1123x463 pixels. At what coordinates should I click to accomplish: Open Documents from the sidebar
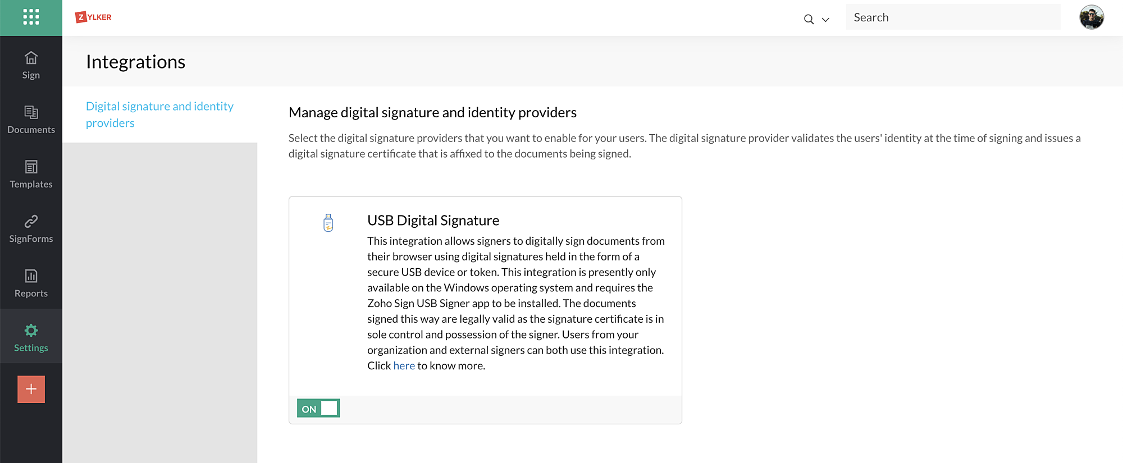(x=31, y=120)
